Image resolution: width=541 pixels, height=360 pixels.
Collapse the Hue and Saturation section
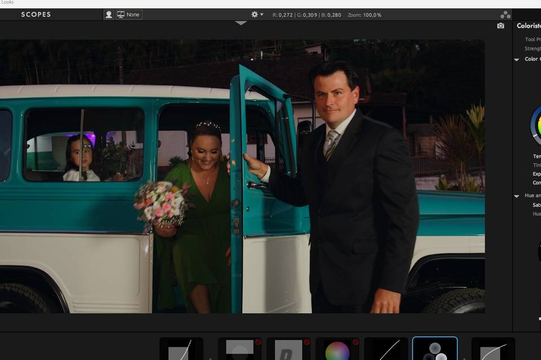click(x=517, y=196)
